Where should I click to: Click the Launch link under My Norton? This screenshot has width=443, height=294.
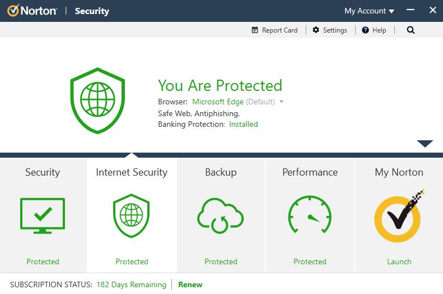pyautogui.click(x=399, y=261)
